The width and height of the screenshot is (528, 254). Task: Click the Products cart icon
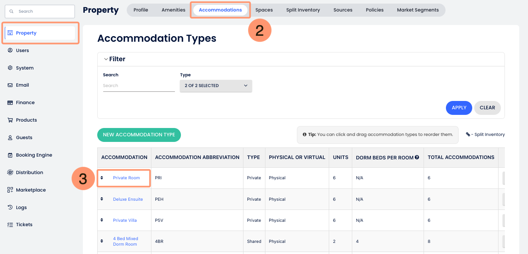pyautogui.click(x=10, y=120)
